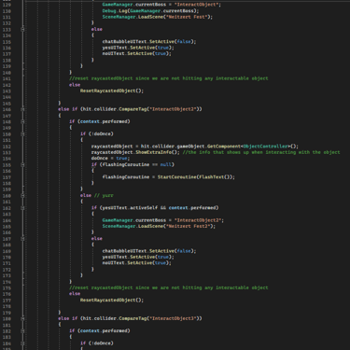Fold the !doOnce block at line 184
Viewport: 350px width, 350px height.
22,343
